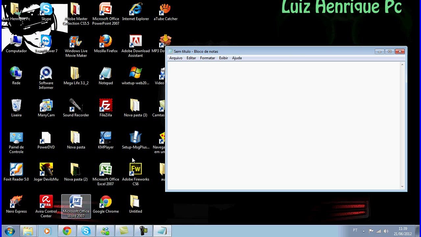This screenshot has width=421, height=237.
Task: Open the Nova pasta folder
Action: coord(76,140)
